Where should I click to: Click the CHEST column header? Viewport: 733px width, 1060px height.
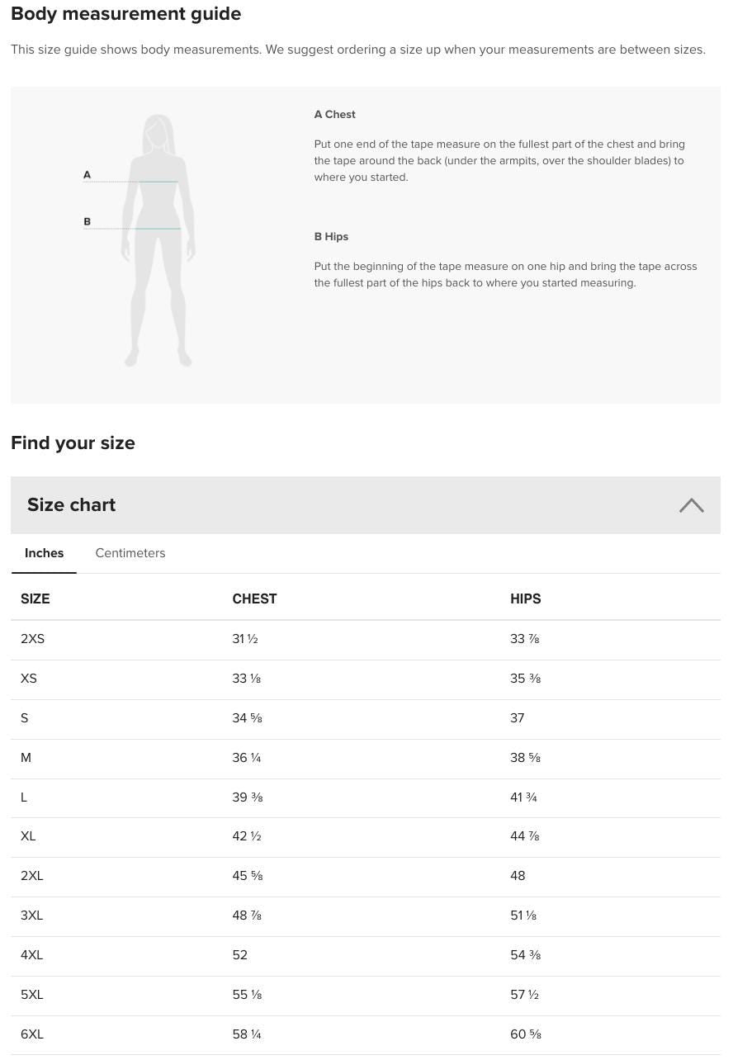tap(254, 599)
